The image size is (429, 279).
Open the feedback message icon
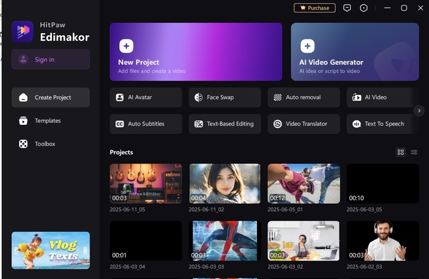tap(347, 8)
